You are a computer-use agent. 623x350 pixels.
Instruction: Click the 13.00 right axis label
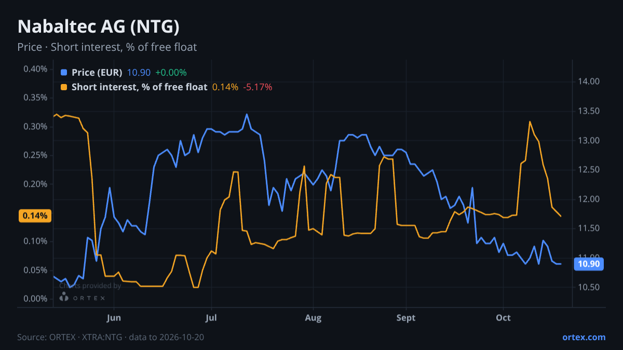[x=588, y=141]
